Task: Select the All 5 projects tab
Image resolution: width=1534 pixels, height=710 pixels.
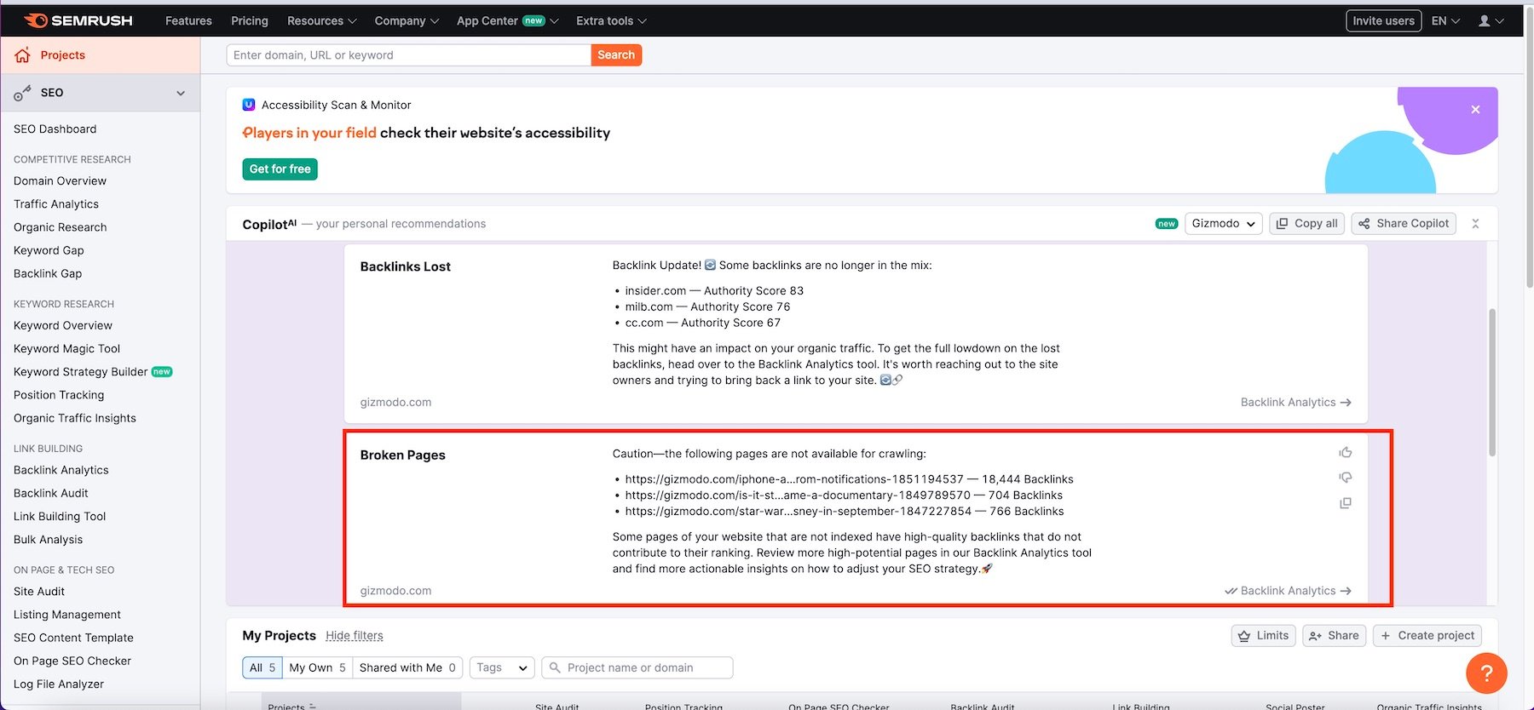Action: (x=262, y=668)
